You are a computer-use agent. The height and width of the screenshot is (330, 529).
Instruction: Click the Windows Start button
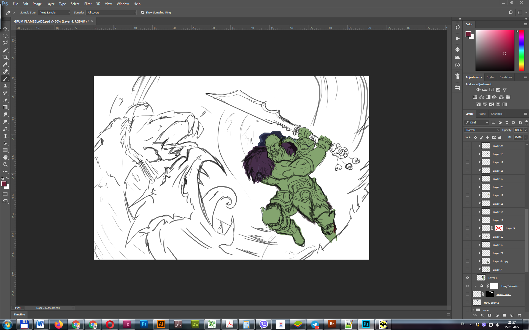pyautogui.click(x=7, y=324)
